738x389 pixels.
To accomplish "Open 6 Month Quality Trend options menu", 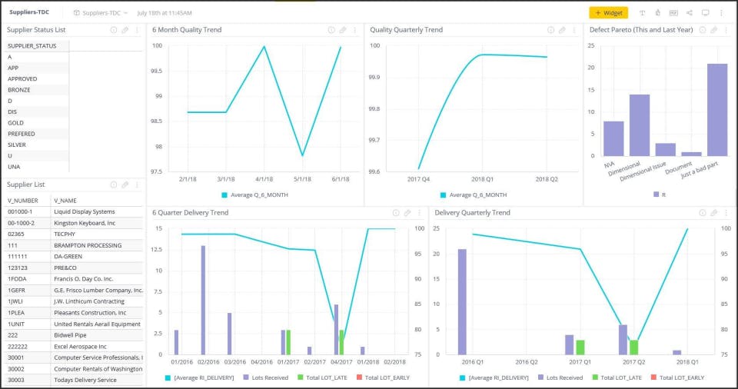I will [355, 30].
